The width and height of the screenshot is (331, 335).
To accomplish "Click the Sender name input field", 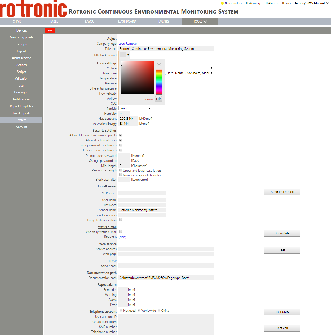I will tap(142, 210).
